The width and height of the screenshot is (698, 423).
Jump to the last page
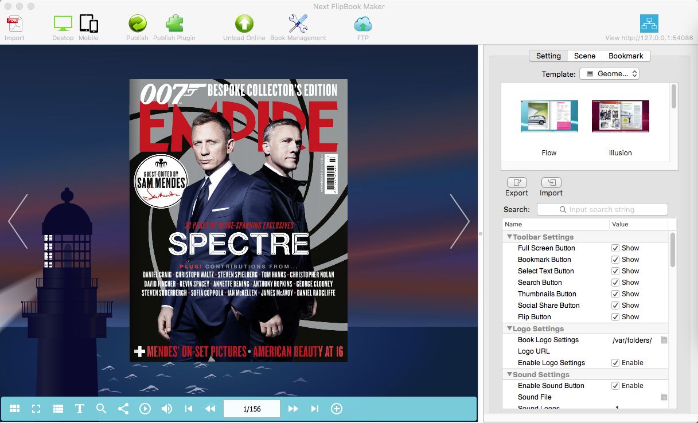315,409
